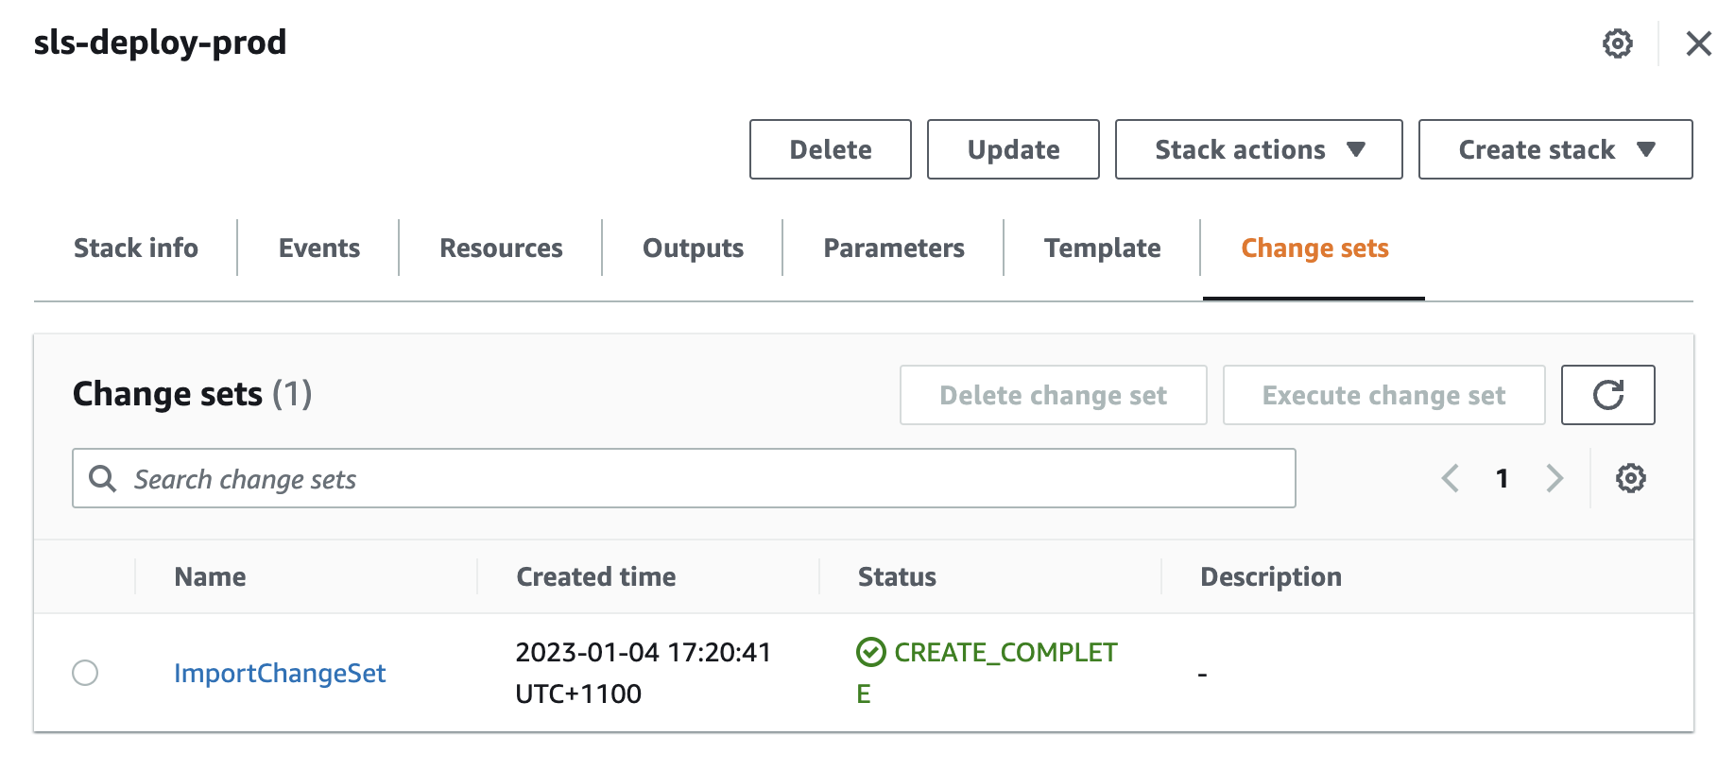Refresh the change sets list
Image resolution: width=1735 pixels, height=771 pixels.
[1608, 395]
